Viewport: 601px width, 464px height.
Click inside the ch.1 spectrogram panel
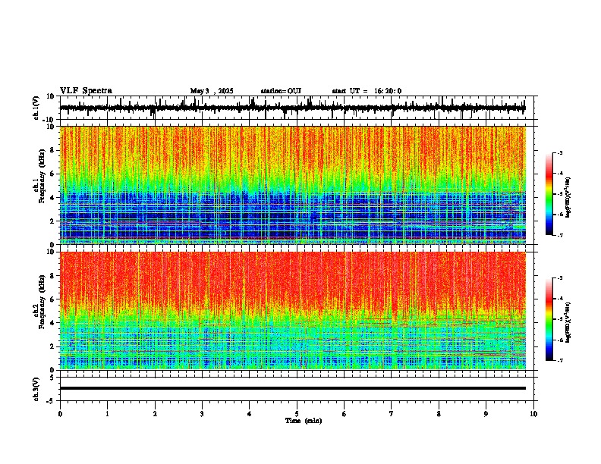tap(292, 185)
